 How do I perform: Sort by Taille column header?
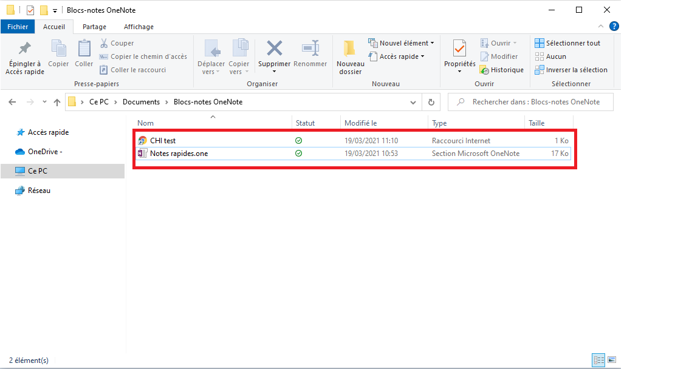[x=537, y=123]
